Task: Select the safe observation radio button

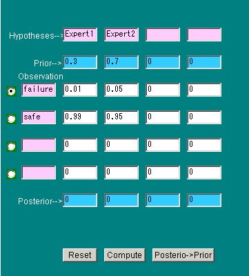Action: [11, 119]
